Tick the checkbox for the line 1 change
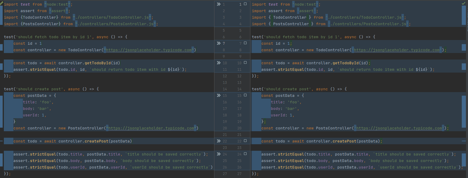The height and width of the screenshot is (178, 468). (245, 4)
